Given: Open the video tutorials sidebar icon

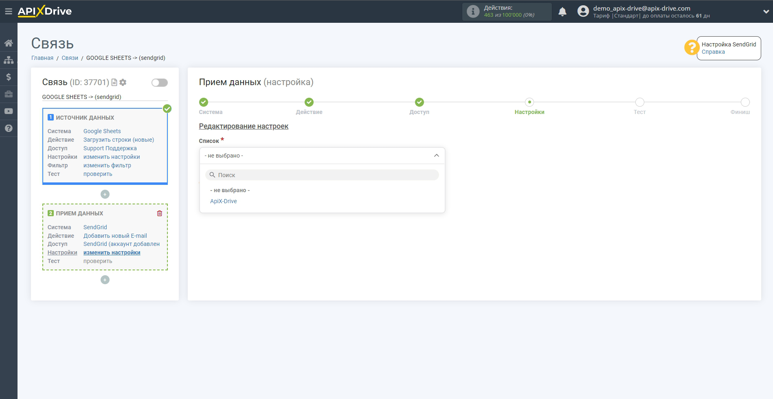Looking at the screenshot, I should pos(9,111).
